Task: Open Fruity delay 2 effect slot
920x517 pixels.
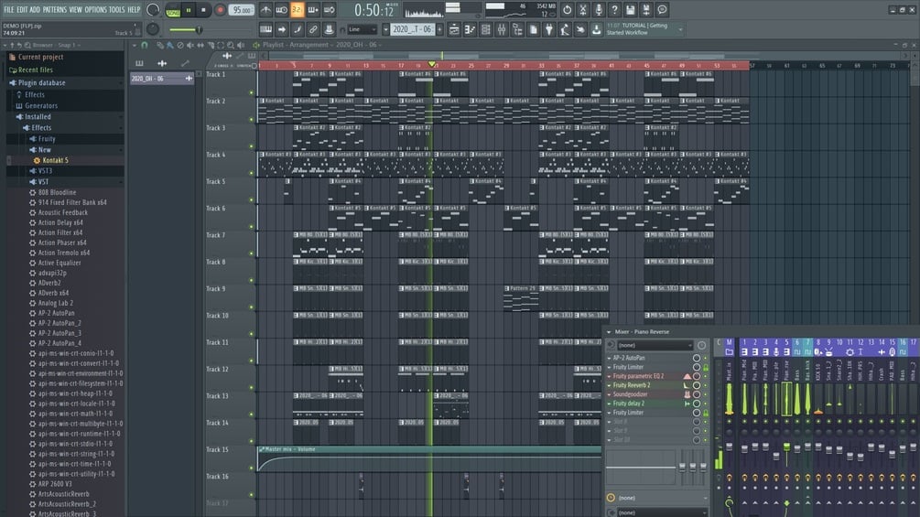Action: click(x=628, y=404)
